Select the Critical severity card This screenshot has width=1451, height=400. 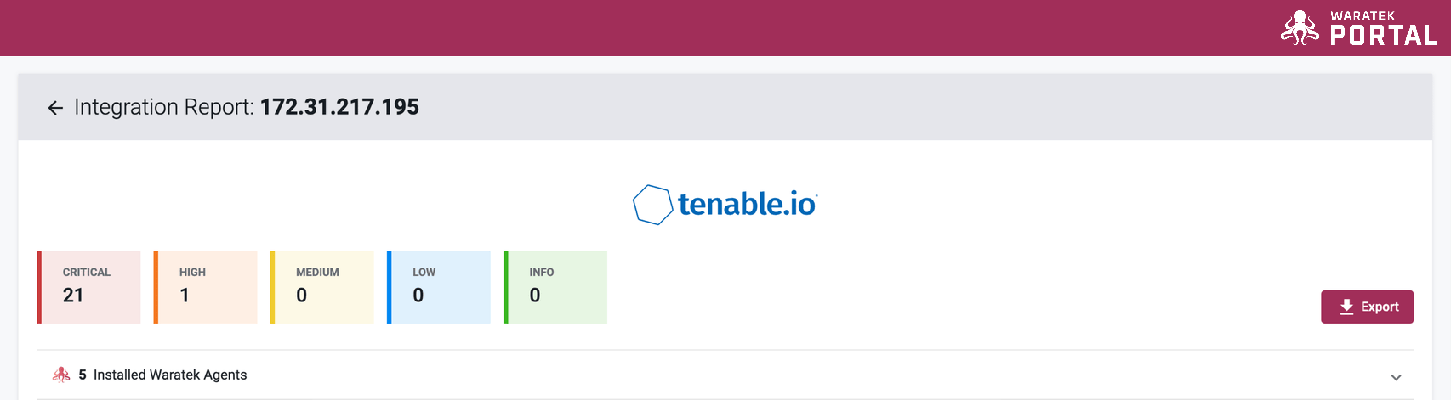point(88,288)
